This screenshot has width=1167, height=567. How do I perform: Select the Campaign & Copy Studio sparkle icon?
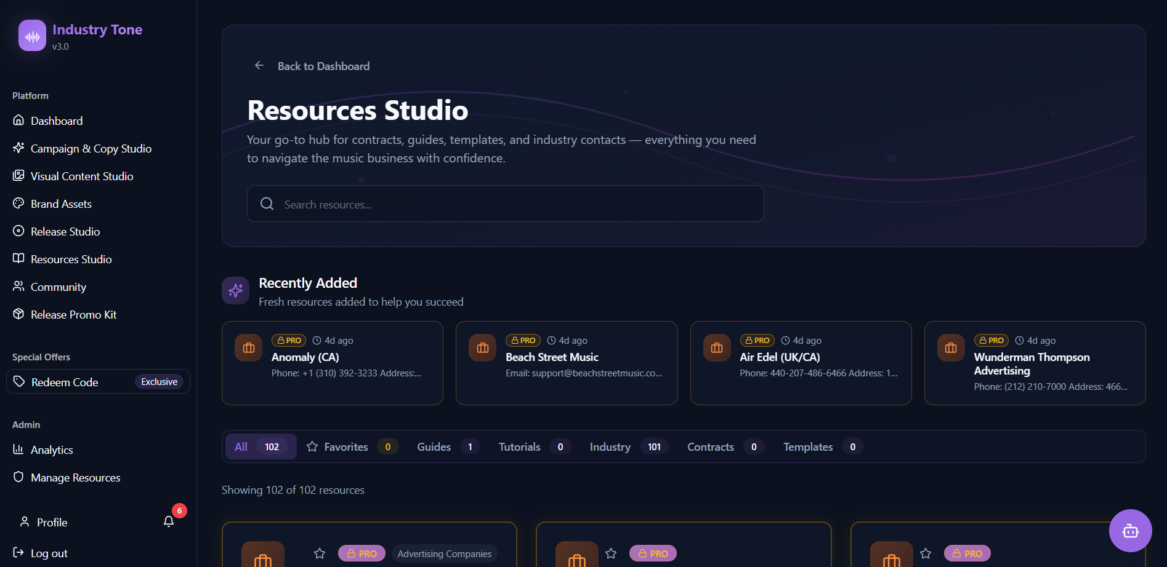pyautogui.click(x=18, y=148)
